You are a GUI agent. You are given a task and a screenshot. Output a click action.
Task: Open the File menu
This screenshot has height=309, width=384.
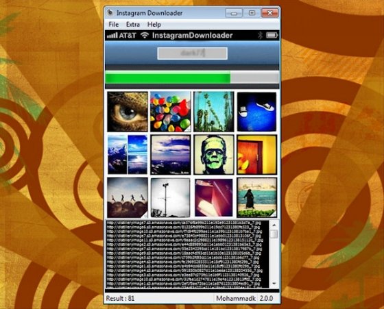[x=113, y=25]
